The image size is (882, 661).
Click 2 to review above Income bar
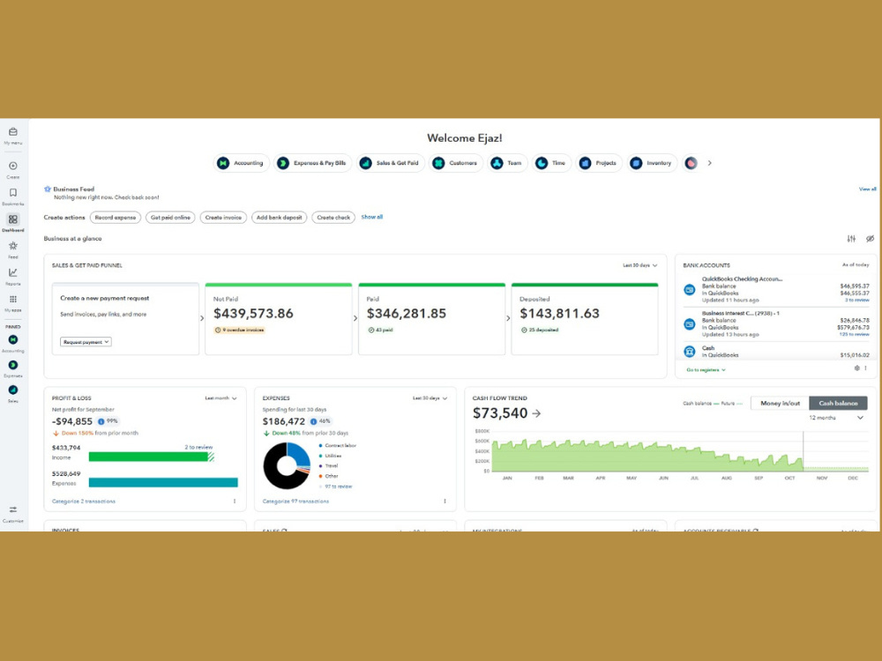pos(198,448)
